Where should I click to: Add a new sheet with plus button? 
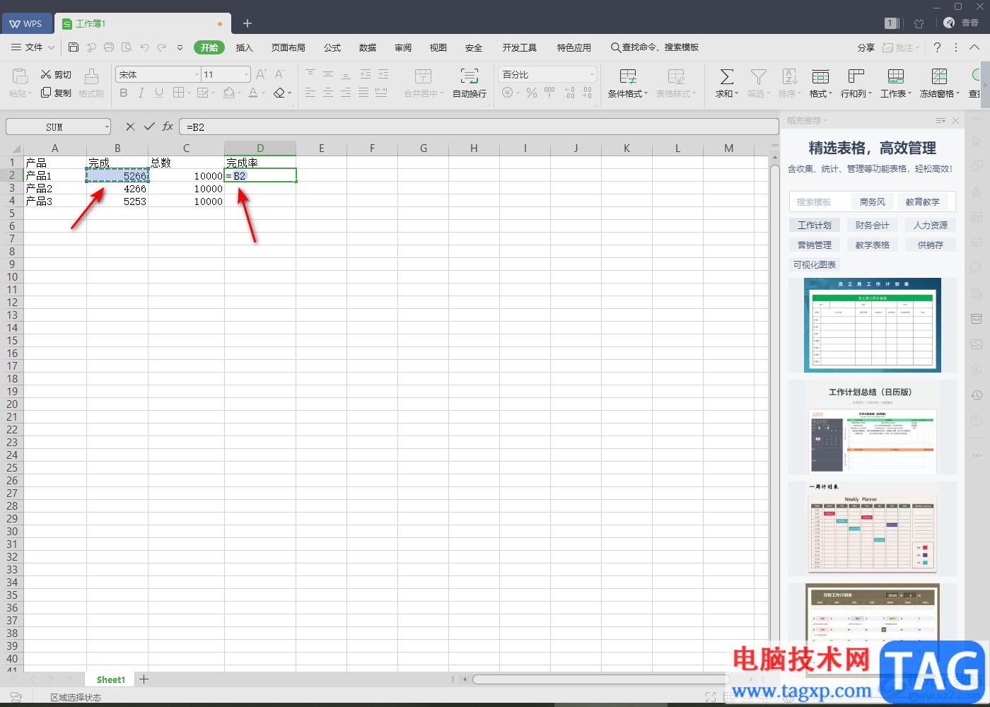click(144, 679)
